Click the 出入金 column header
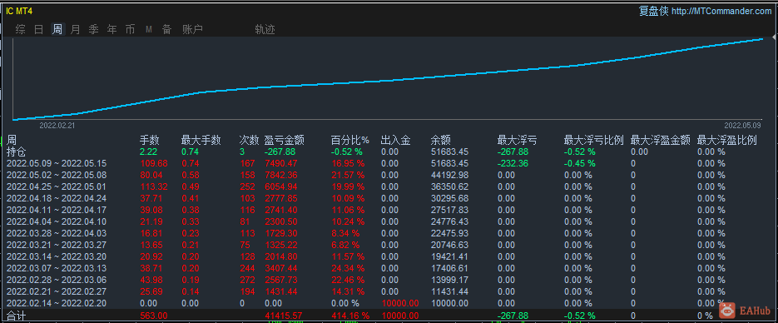This screenshot has width=778, height=323. (x=395, y=141)
